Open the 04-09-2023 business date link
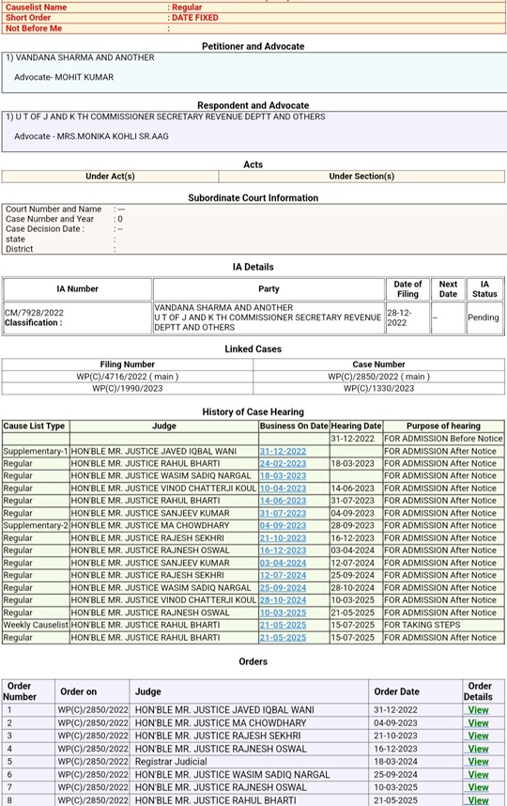 [283, 525]
